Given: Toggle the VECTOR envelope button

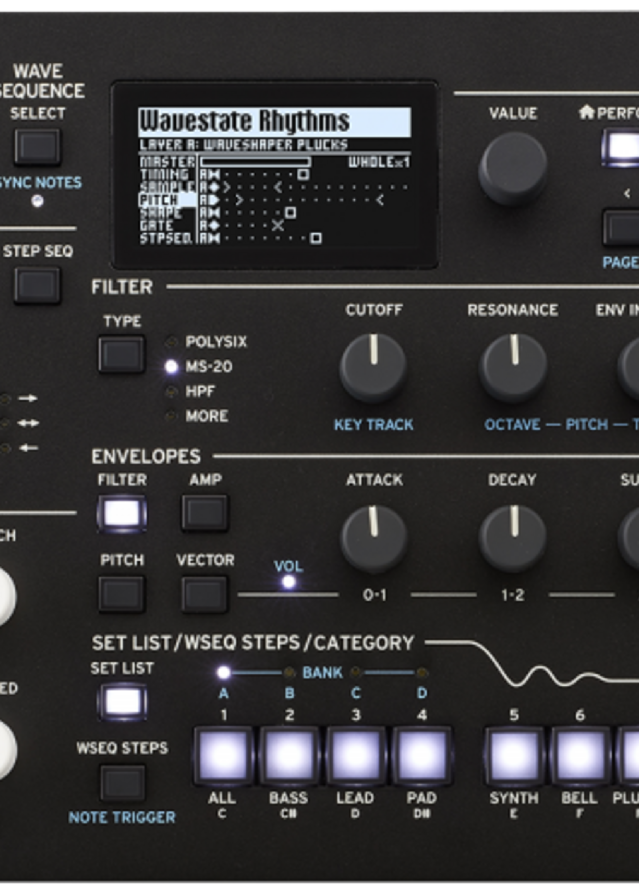Looking at the screenshot, I should point(205,595).
